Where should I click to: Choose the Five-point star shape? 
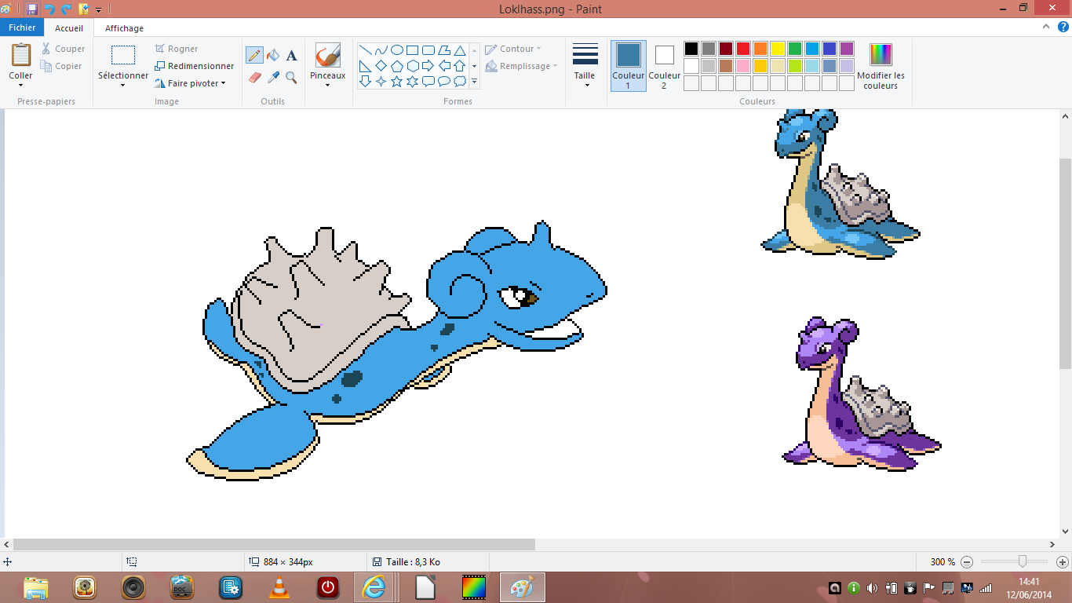click(397, 81)
